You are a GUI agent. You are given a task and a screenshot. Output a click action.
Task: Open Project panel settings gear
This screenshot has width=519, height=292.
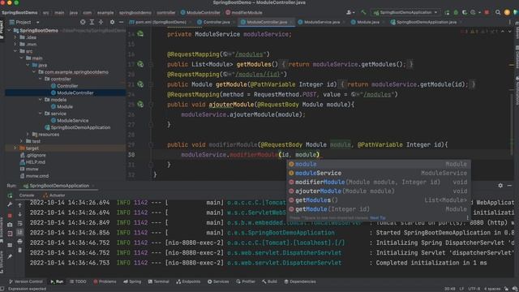pos(112,22)
